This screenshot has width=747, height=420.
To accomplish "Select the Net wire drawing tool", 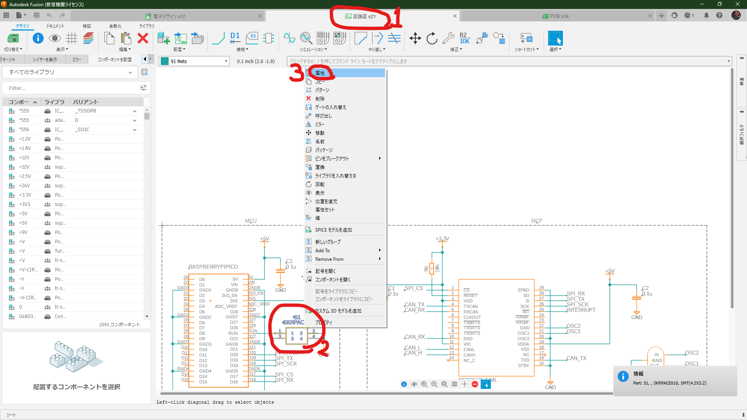I will pyautogui.click(x=218, y=38).
